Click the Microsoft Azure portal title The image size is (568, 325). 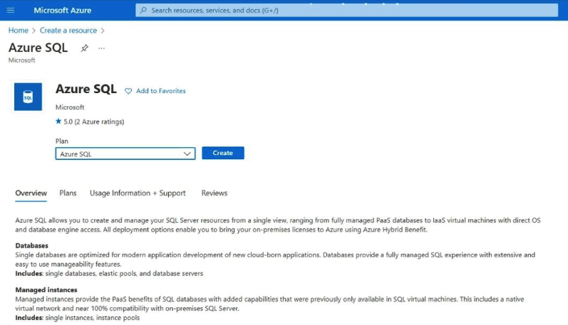62,10
